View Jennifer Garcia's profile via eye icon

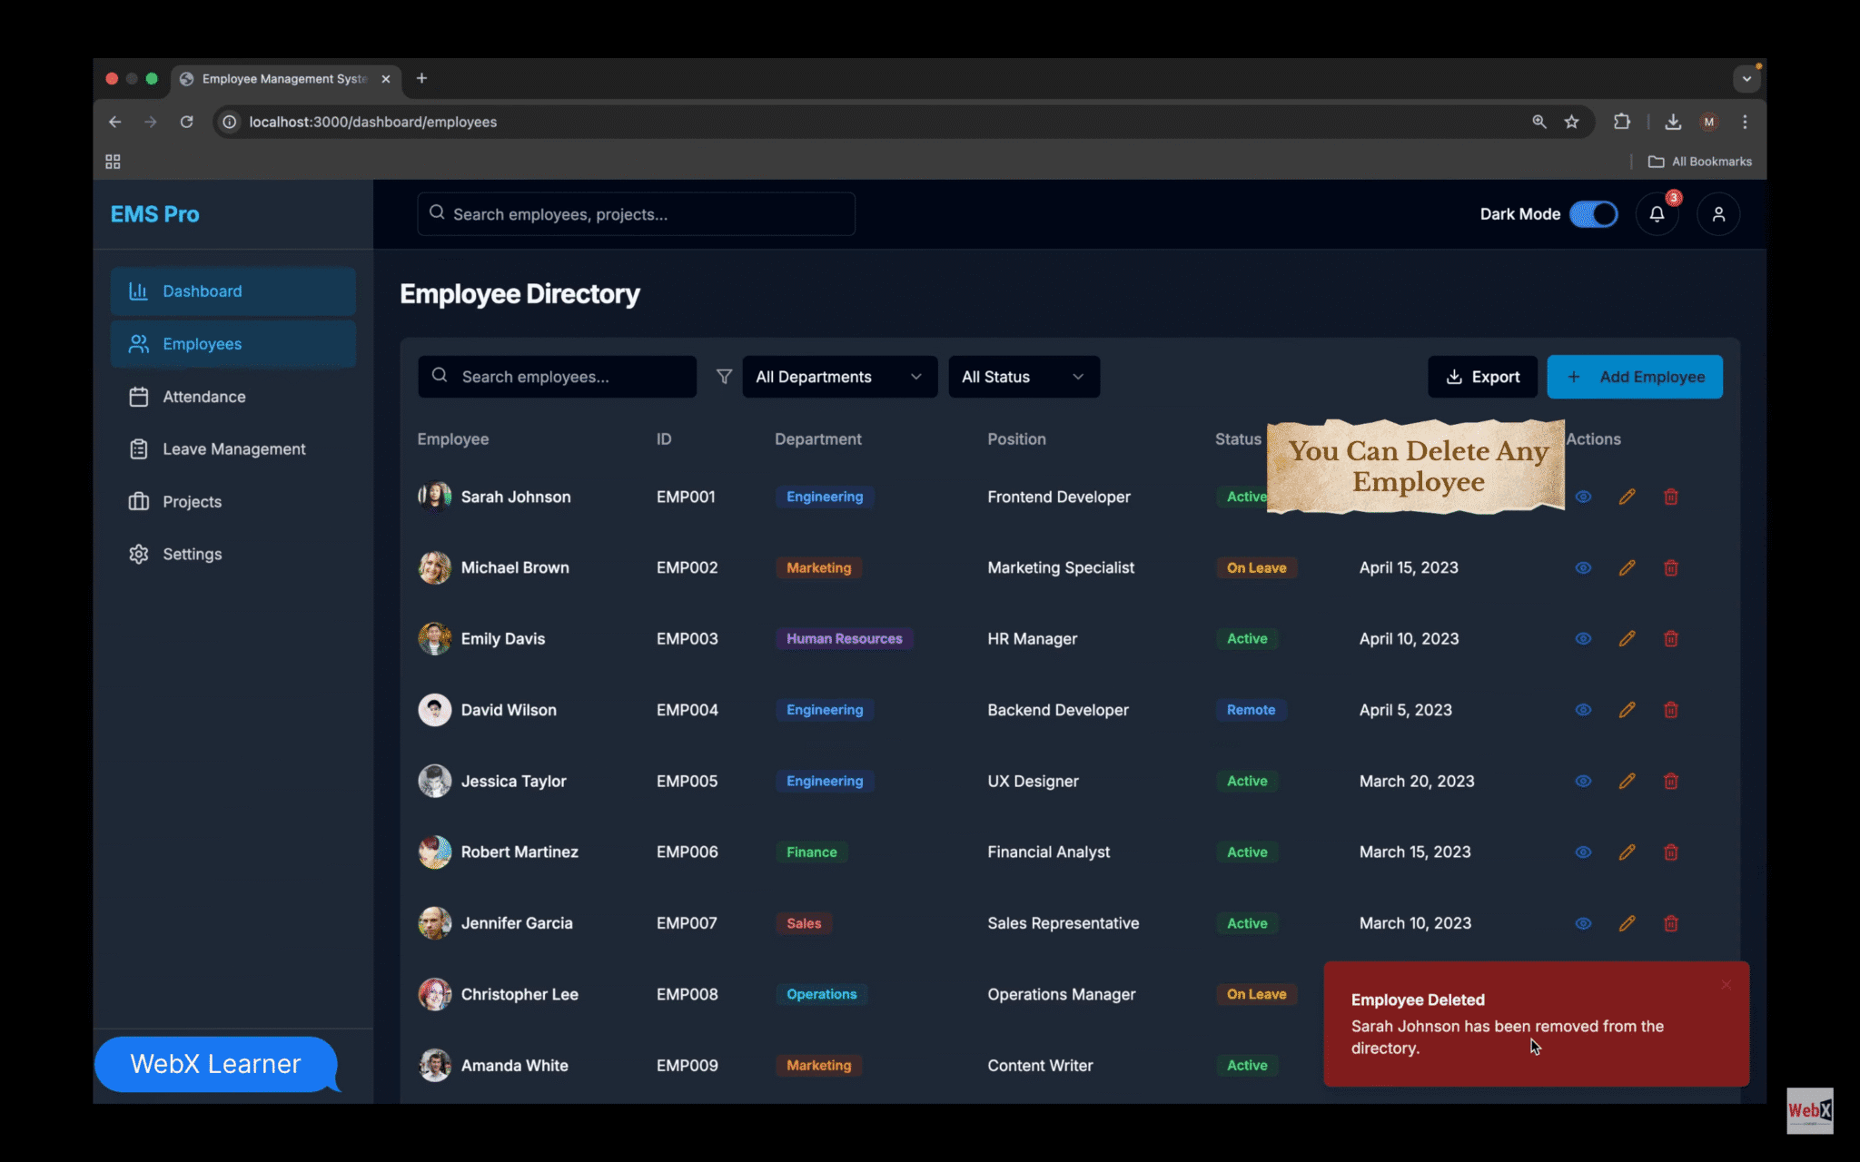1583,923
